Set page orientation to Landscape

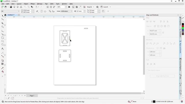tap(45, 11)
